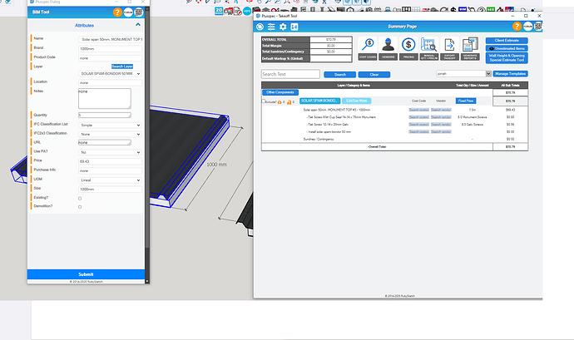The width and height of the screenshot is (574, 340).
Task: Open the UOM dropdown set to Lineal
Action: click(x=110, y=180)
